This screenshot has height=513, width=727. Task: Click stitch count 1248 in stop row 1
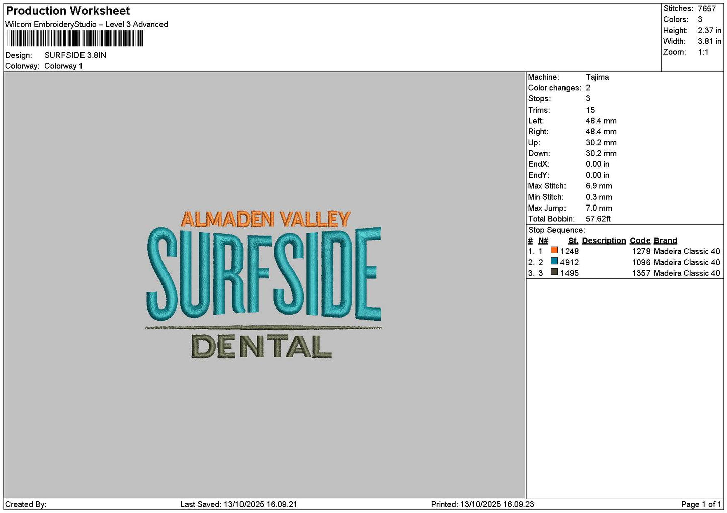click(570, 251)
